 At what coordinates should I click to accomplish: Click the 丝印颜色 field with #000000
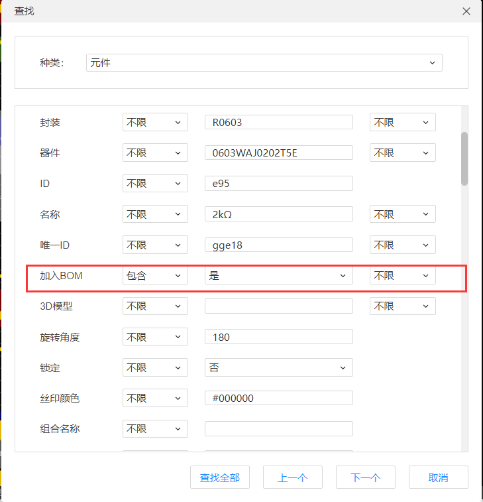click(278, 398)
